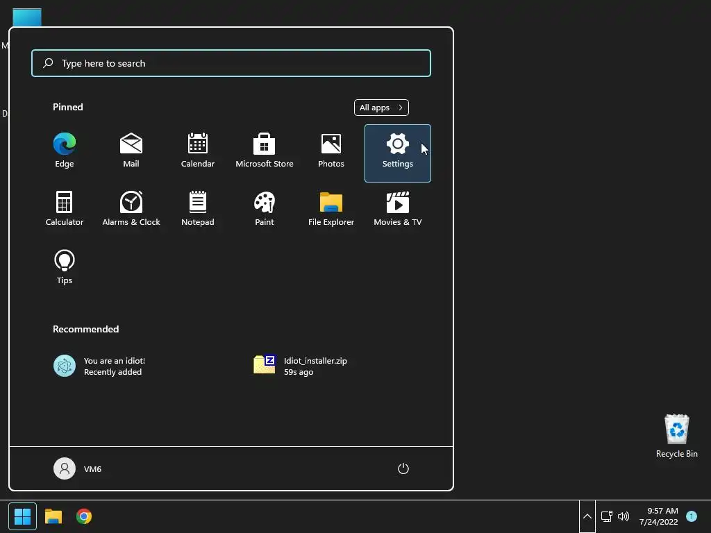
Task: Open Settings from pinned apps
Action: [x=398, y=153]
